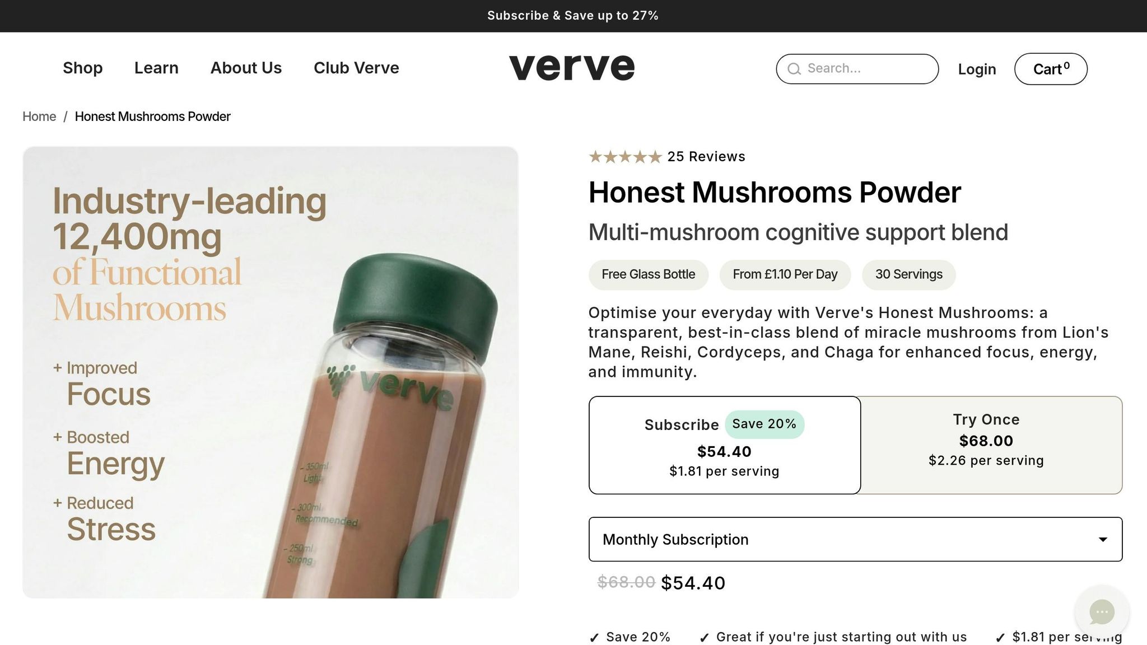The height and width of the screenshot is (645, 1147).
Task: Click the 25 Reviews link
Action: [705, 156]
